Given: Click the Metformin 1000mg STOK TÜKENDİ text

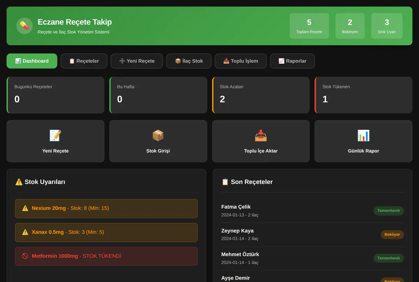Looking at the screenshot, I should [76, 256].
